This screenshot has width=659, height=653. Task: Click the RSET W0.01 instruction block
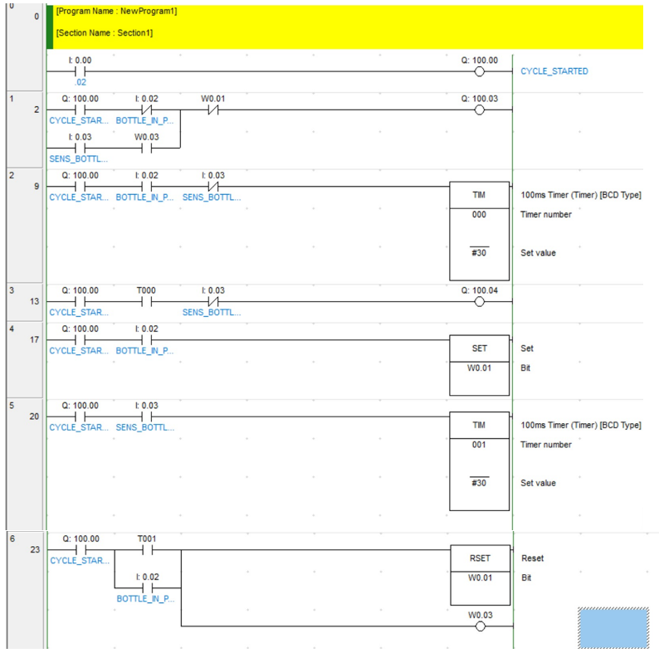[x=480, y=575]
